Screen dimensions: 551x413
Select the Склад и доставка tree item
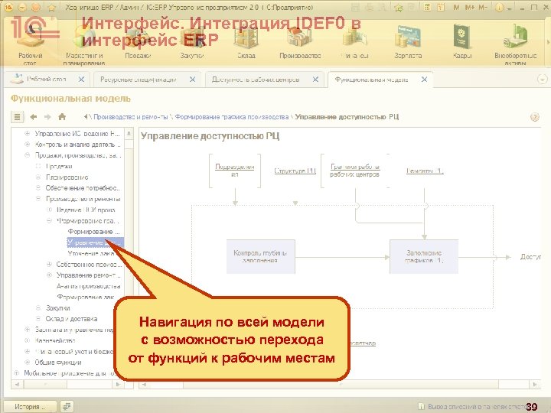71,319
